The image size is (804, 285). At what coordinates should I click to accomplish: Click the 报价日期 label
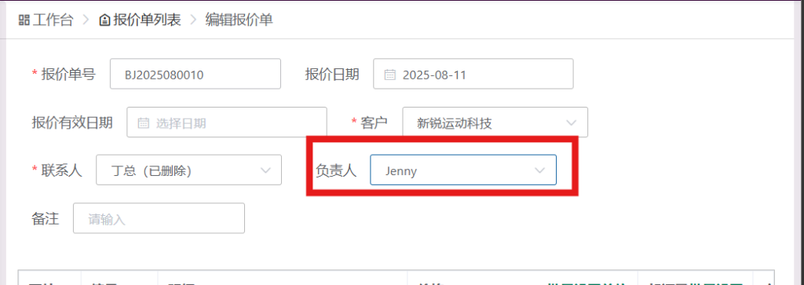pos(332,75)
